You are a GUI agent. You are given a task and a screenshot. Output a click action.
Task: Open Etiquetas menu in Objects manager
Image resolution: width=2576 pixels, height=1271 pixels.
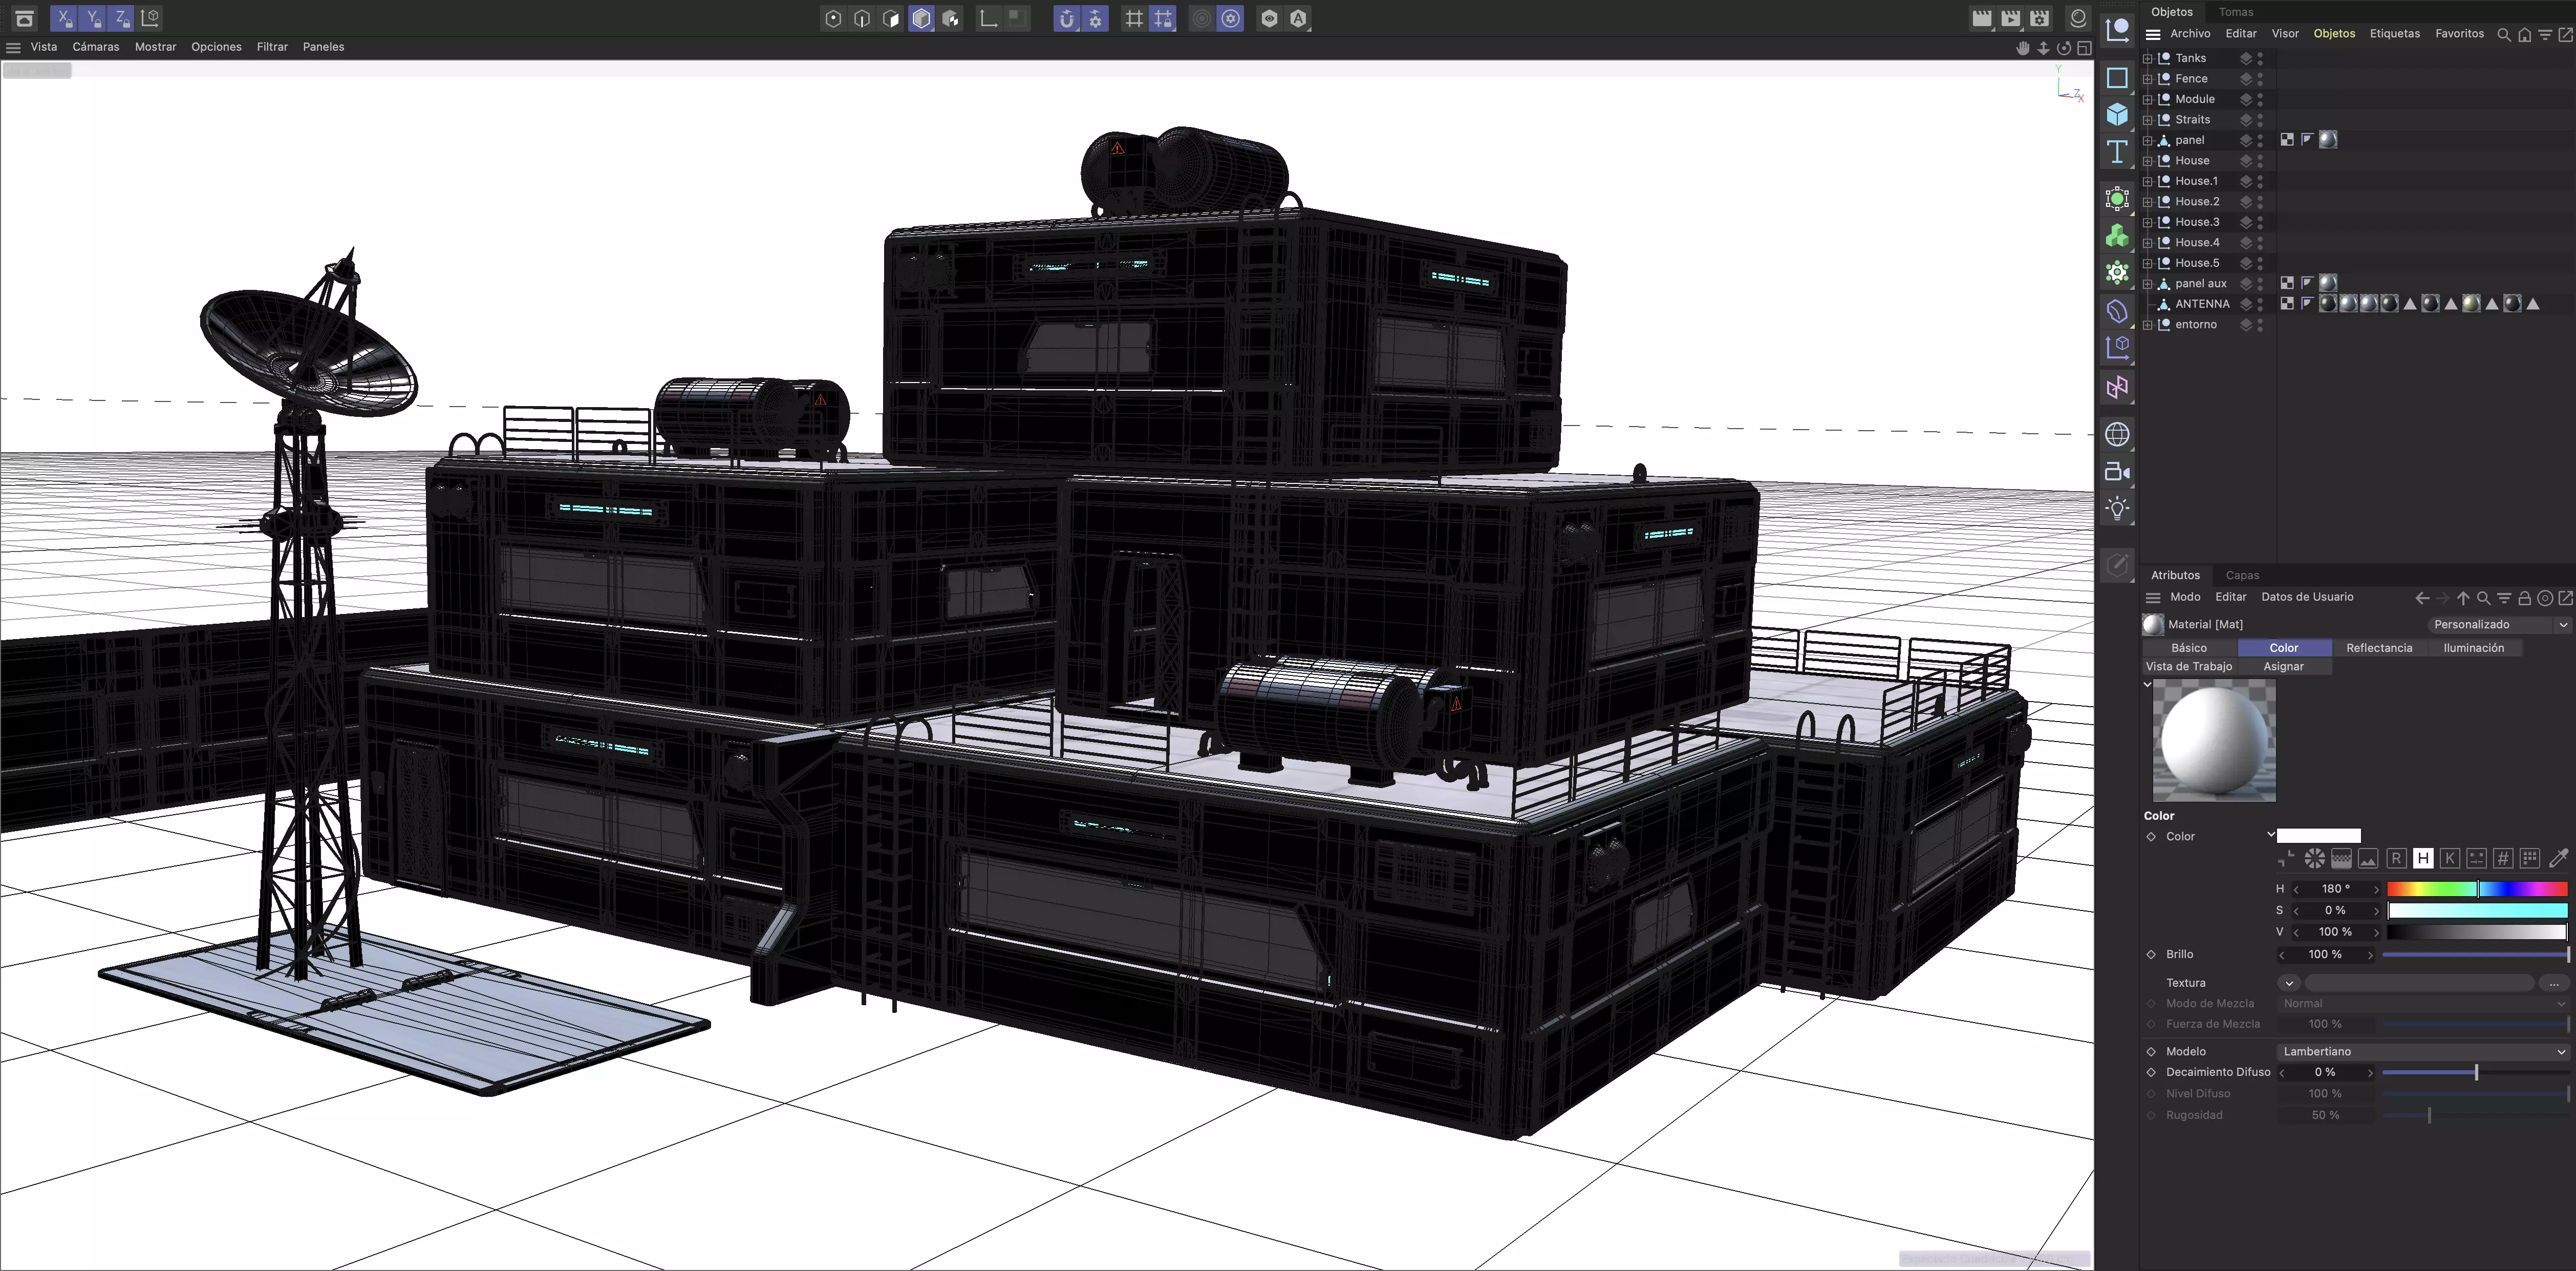[2395, 33]
